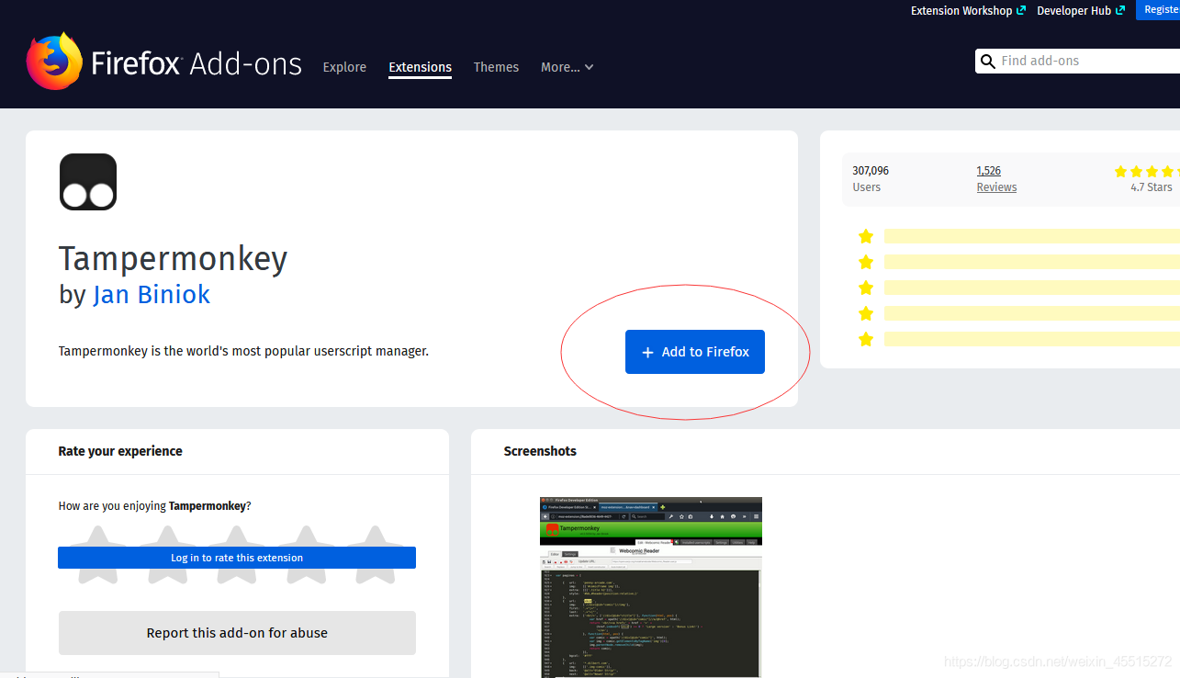Click the Rate your experience heading
1180x678 pixels.
[x=120, y=451]
